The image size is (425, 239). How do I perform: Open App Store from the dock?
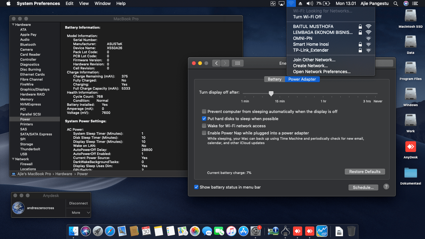pyautogui.click(x=243, y=231)
